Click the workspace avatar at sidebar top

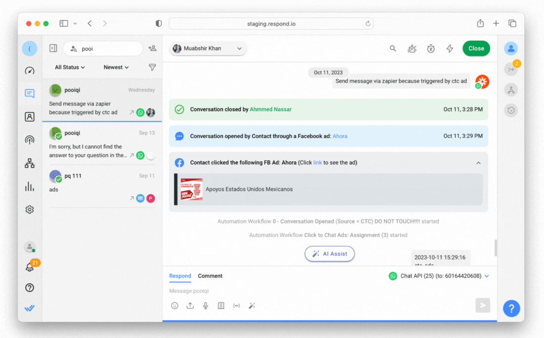click(30, 48)
